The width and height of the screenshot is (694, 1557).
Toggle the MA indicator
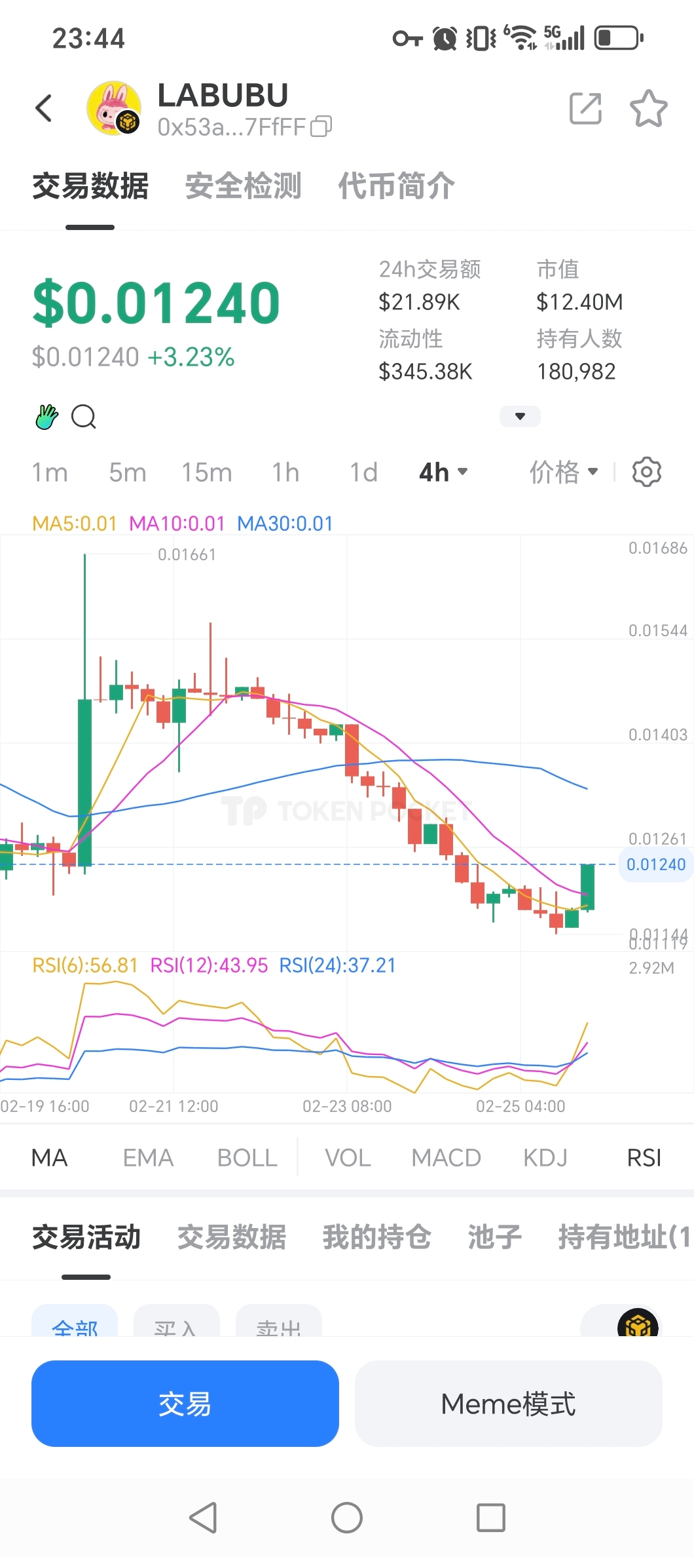(50, 1158)
